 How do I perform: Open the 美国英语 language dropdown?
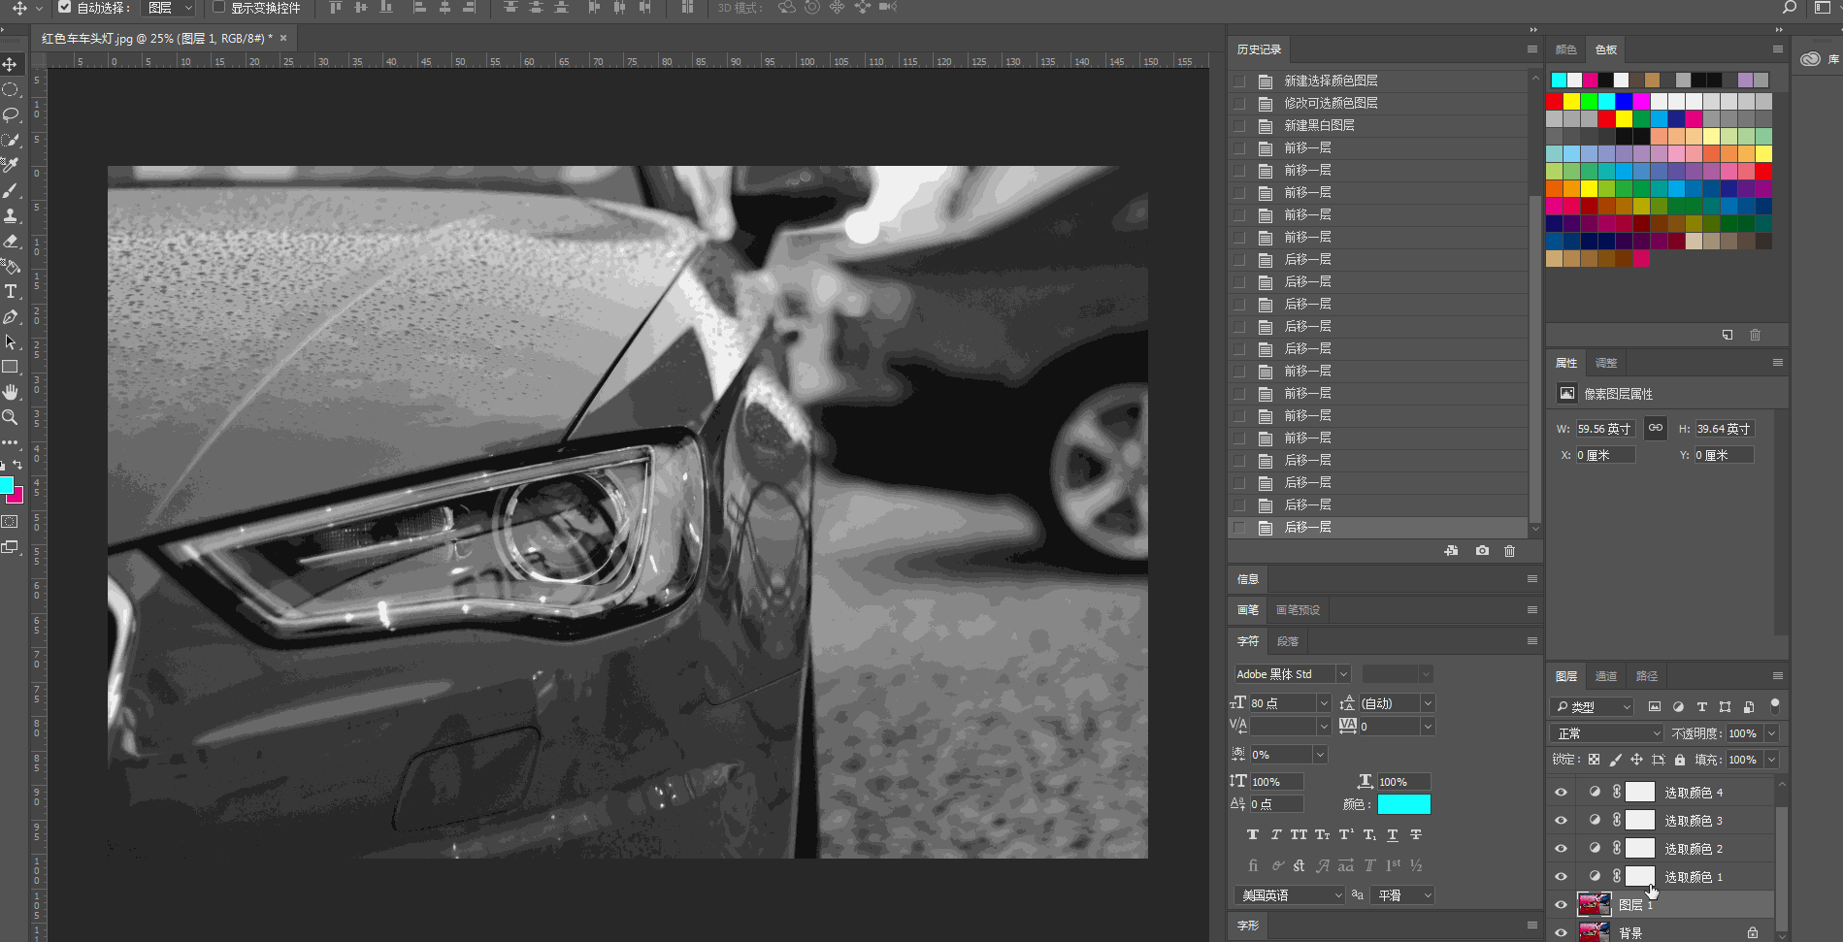click(1289, 895)
